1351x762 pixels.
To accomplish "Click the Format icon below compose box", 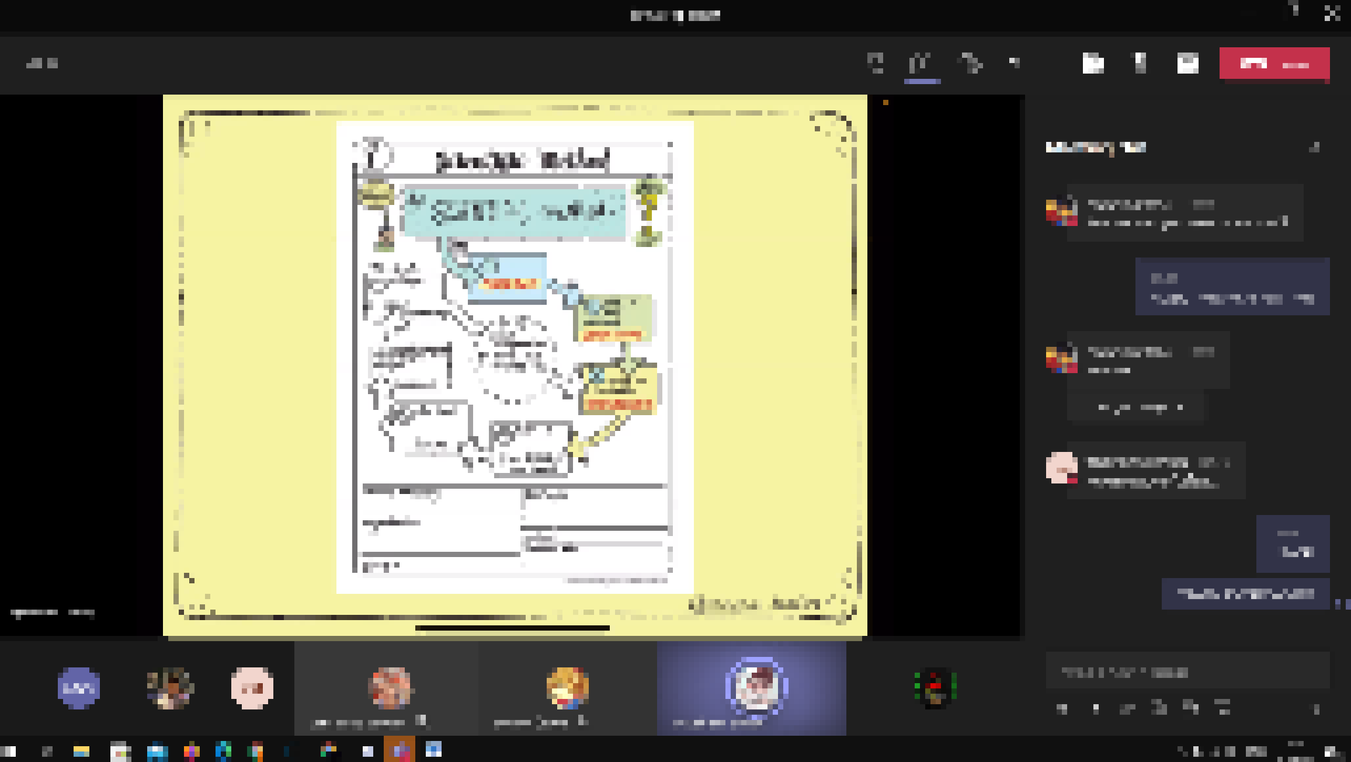I will pos(1062,709).
